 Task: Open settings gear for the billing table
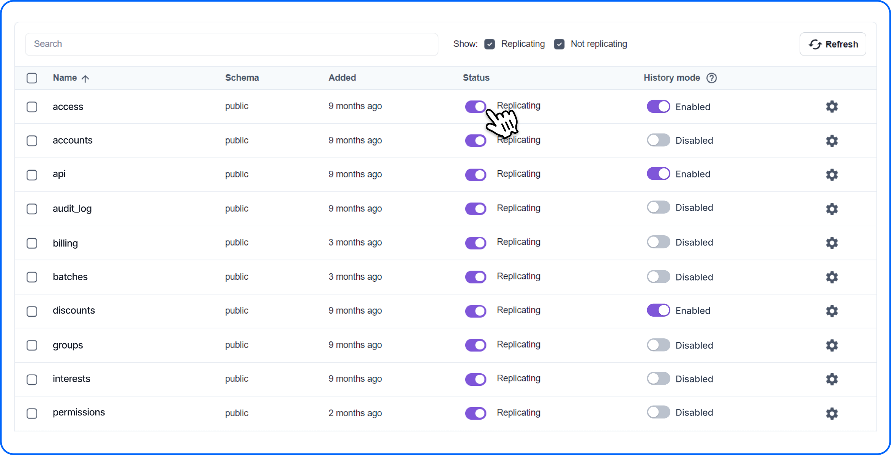tap(832, 243)
